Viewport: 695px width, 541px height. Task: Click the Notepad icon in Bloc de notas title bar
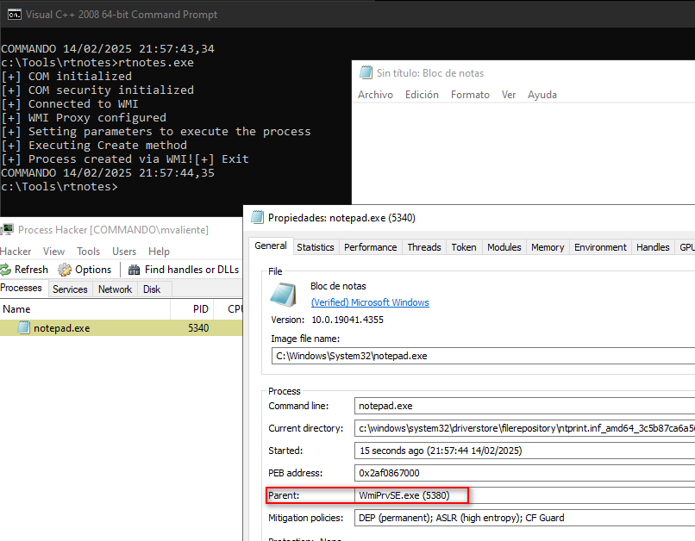pyautogui.click(x=366, y=72)
